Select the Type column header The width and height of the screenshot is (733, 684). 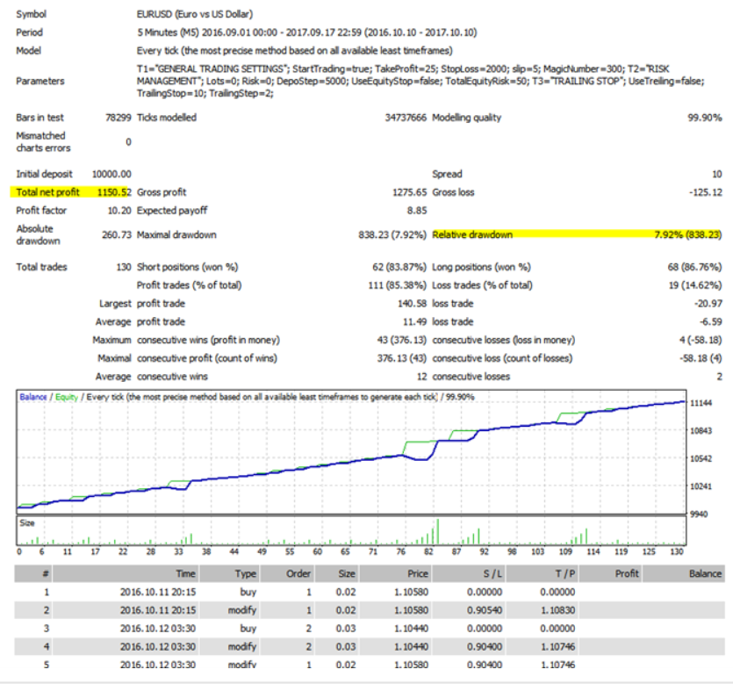coord(245,573)
